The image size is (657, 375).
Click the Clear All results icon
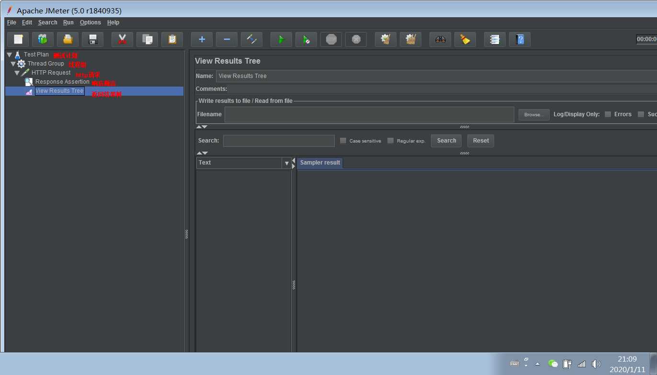(x=411, y=39)
